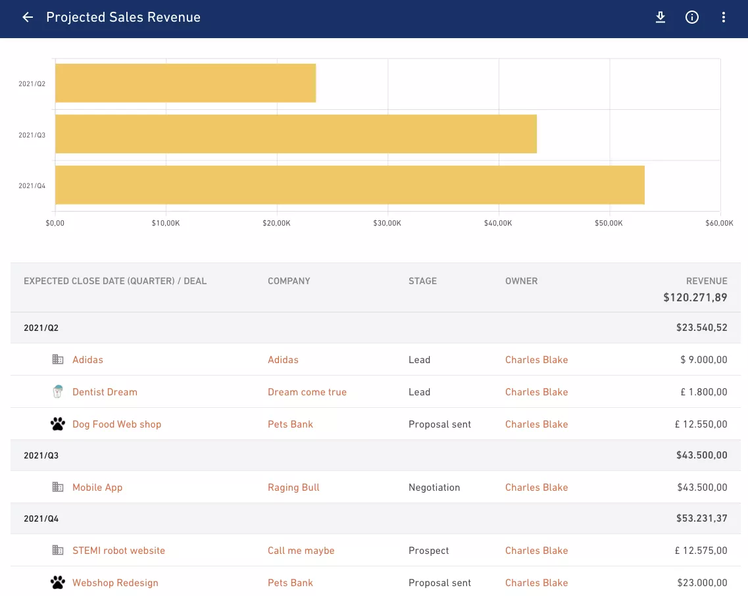Click the Mobile App revenue $43.500,00
The image size is (748, 596).
[x=702, y=487]
